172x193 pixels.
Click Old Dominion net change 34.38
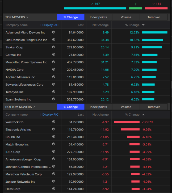point(105,40)
